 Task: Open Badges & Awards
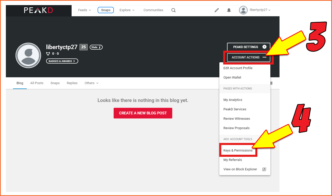pyautogui.click(x=62, y=61)
